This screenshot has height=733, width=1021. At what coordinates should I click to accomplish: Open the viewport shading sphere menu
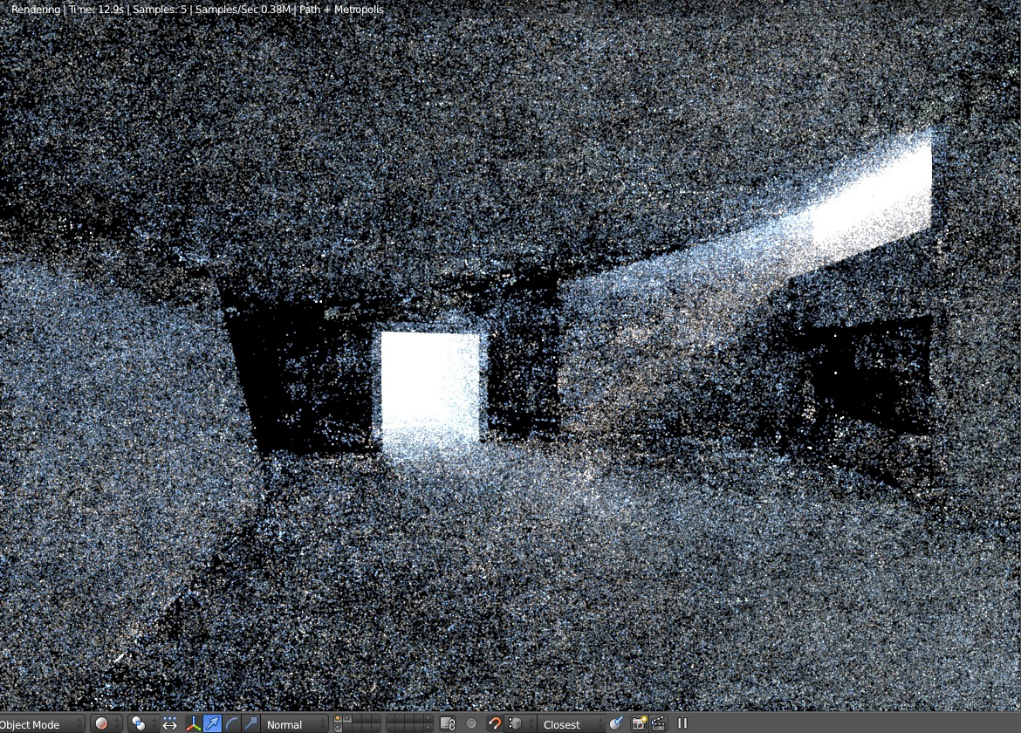pos(106,724)
